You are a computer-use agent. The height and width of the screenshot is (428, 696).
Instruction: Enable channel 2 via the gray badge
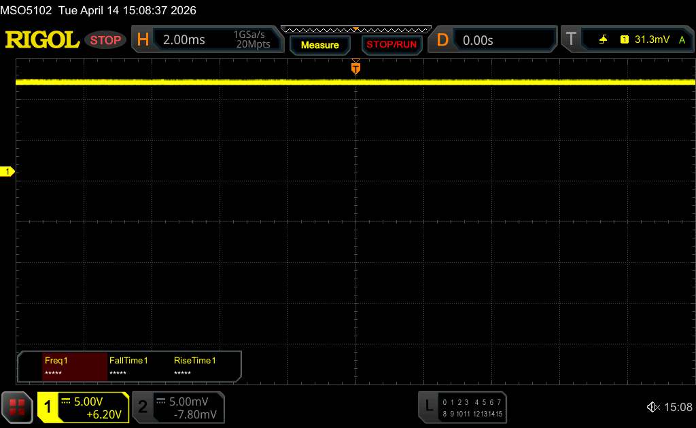[143, 407]
